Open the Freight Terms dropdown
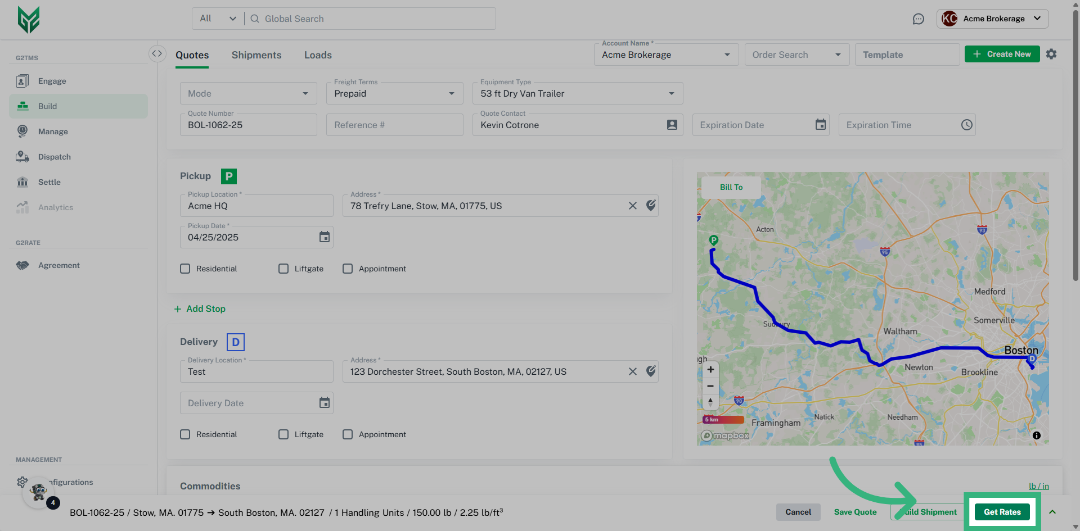The height and width of the screenshot is (531, 1080). [394, 93]
